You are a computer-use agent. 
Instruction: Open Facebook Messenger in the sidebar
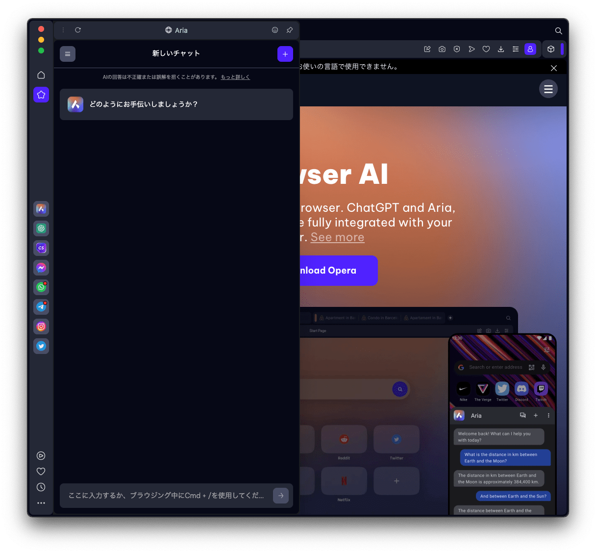[41, 268]
